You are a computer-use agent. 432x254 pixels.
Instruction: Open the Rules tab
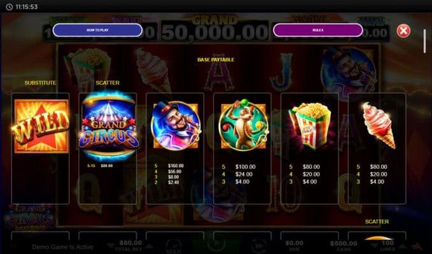(318, 30)
